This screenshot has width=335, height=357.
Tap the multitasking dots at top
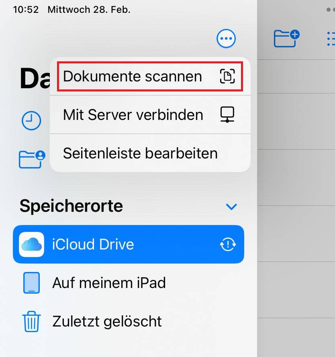[331, 10]
